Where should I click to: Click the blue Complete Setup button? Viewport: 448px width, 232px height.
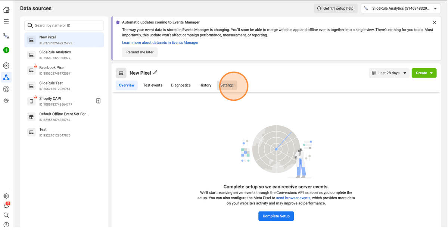(x=276, y=216)
